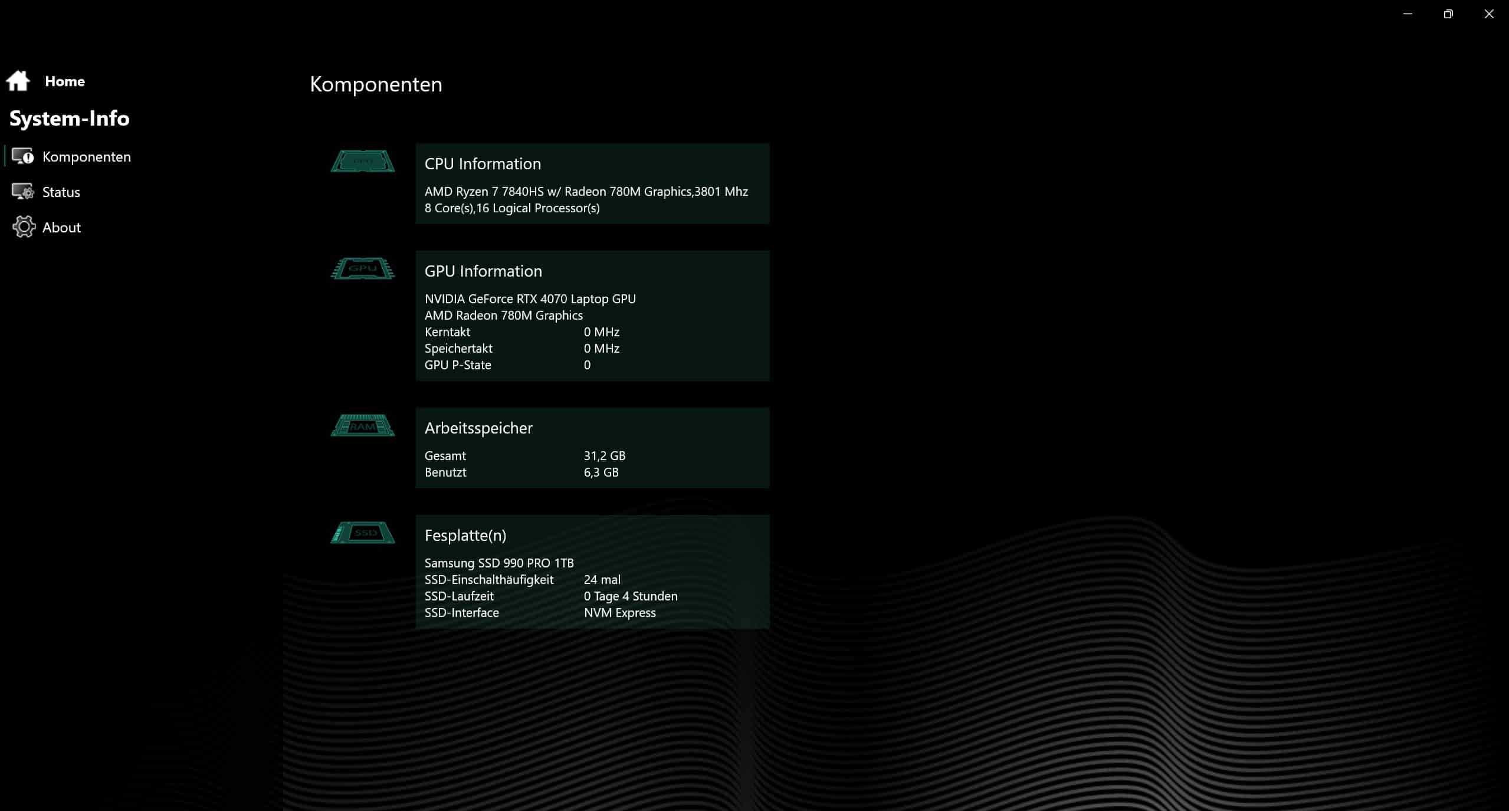1509x811 pixels.
Task: Click the GPU Information panel heading
Action: [483, 271]
